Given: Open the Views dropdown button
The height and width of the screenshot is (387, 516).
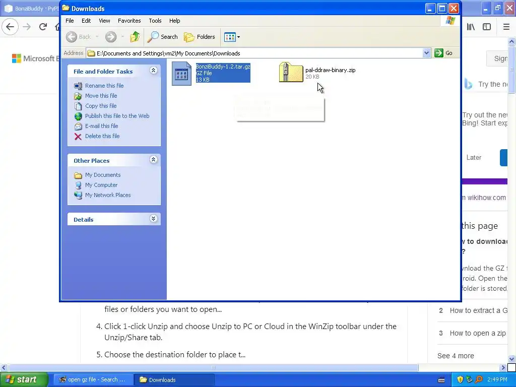Looking at the screenshot, I should [x=232, y=37].
